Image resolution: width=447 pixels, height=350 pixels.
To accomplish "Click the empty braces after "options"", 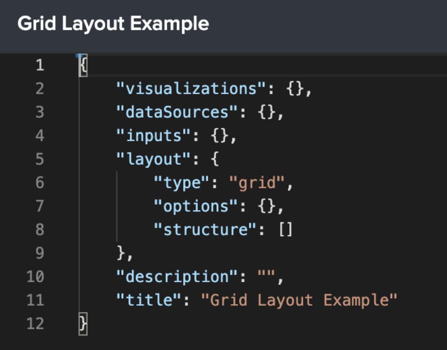I will coord(267,206).
